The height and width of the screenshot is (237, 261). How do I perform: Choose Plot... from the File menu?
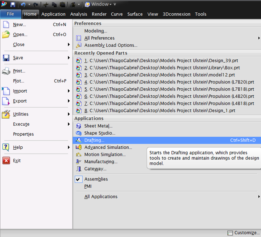click(36, 81)
